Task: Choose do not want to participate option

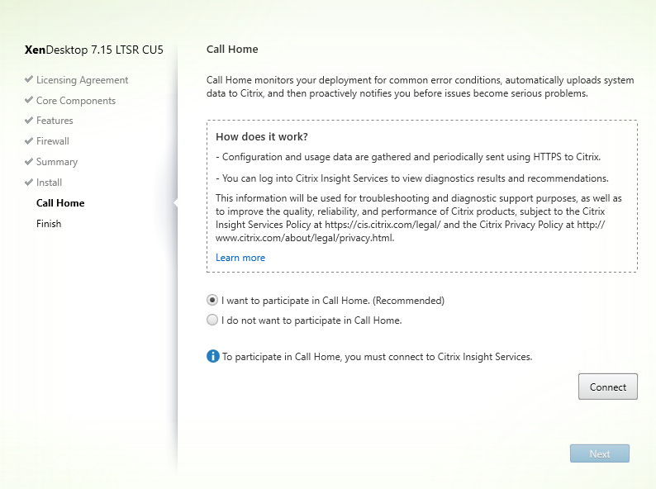Action: point(212,320)
